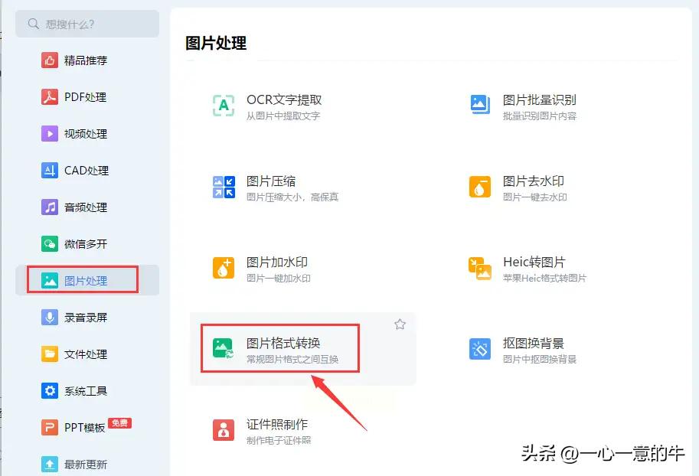The width and height of the screenshot is (699, 476).
Task: Launch the 图片去水印 watermark remover
Action: click(x=479, y=187)
